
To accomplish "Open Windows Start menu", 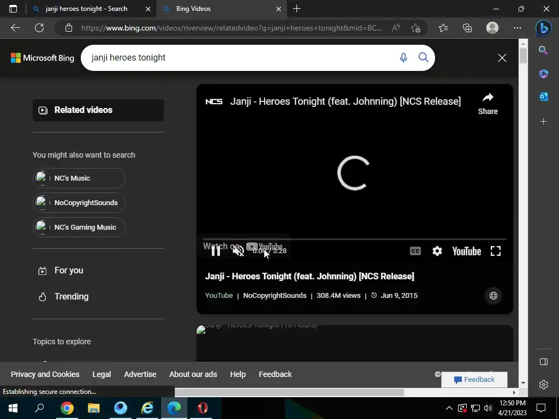I will coord(13,408).
